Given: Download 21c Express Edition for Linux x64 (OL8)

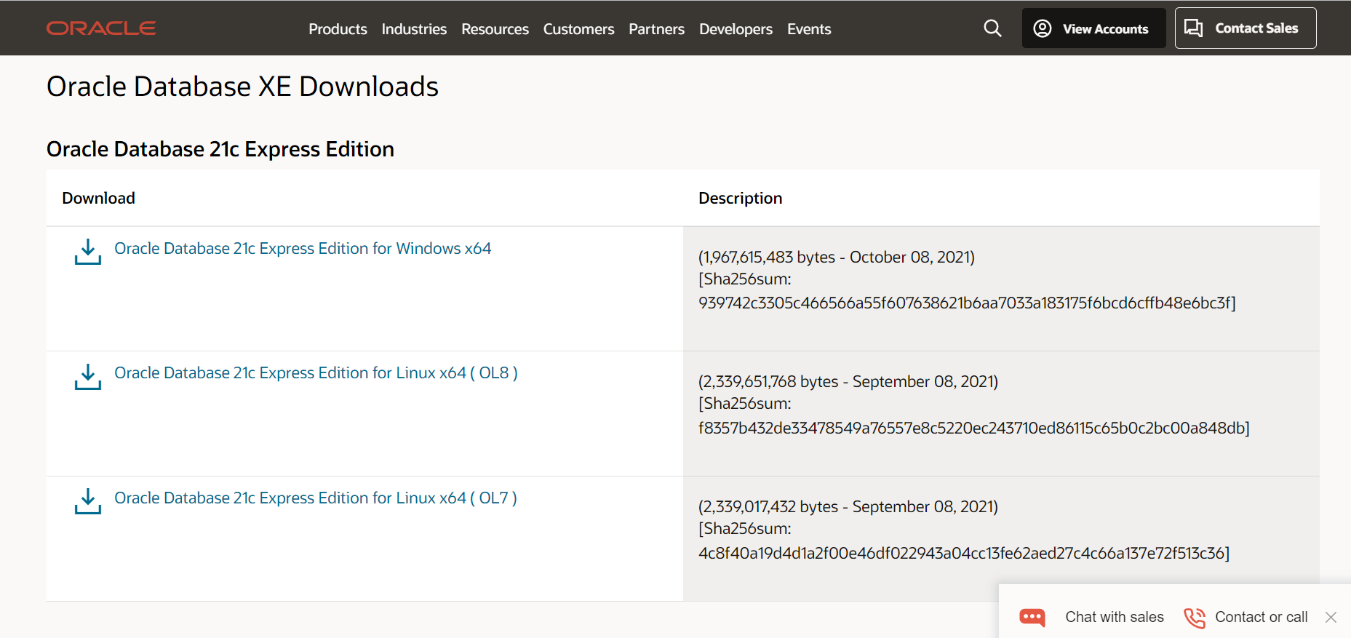Looking at the screenshot, I should click(316, 373).
